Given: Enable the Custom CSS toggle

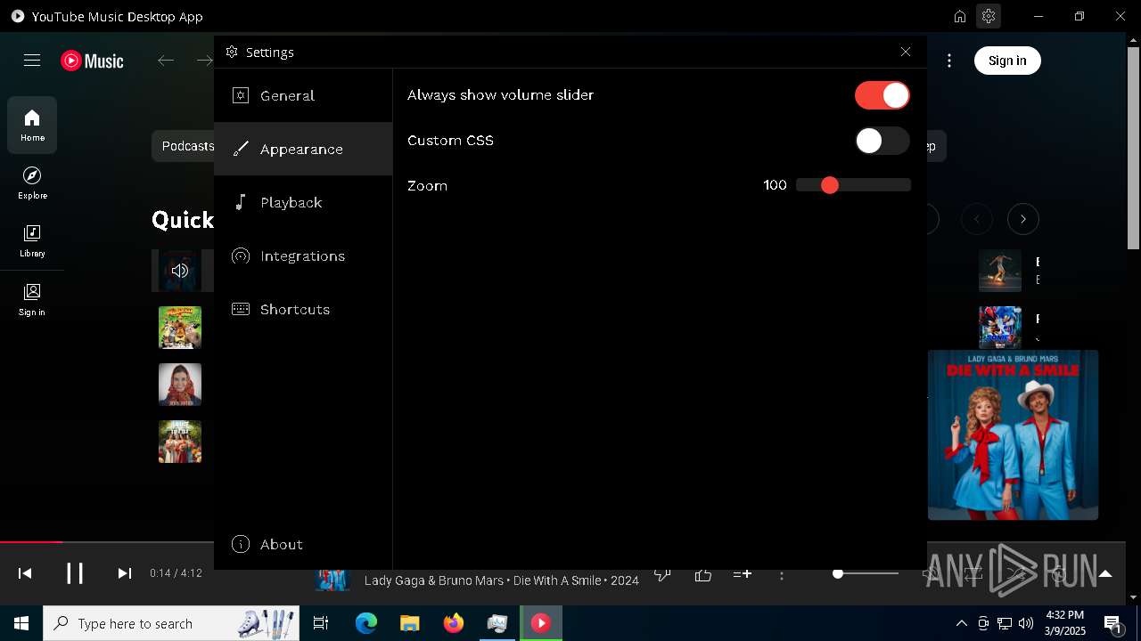Looking at the screenshot, I should (882, 141).
